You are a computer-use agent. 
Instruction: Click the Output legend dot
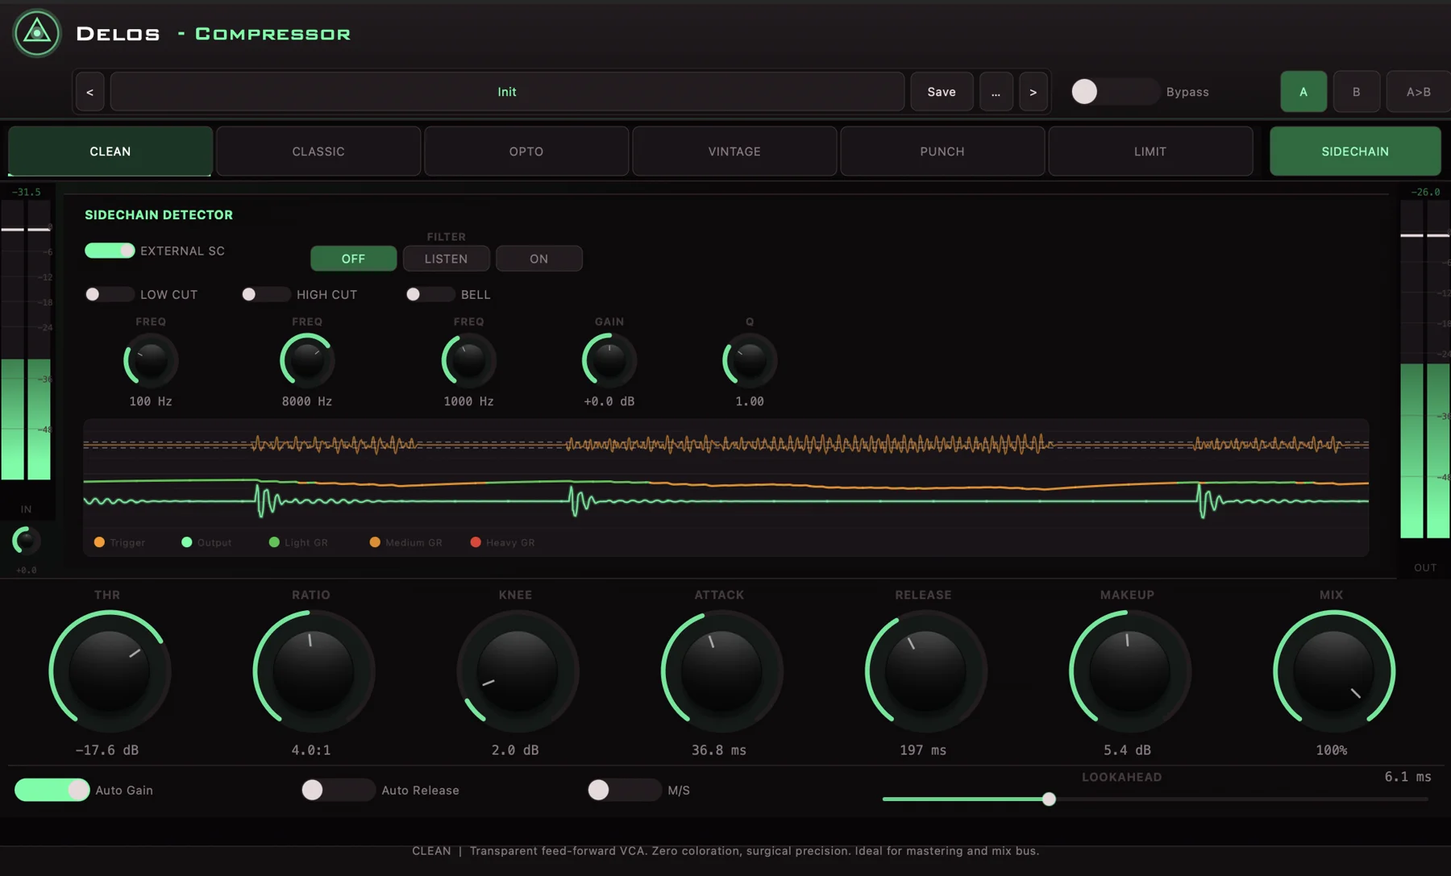click(x=186, y=542)
